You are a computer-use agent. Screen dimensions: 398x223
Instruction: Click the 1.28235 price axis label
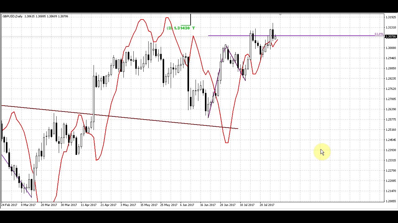tap(391, 79)
